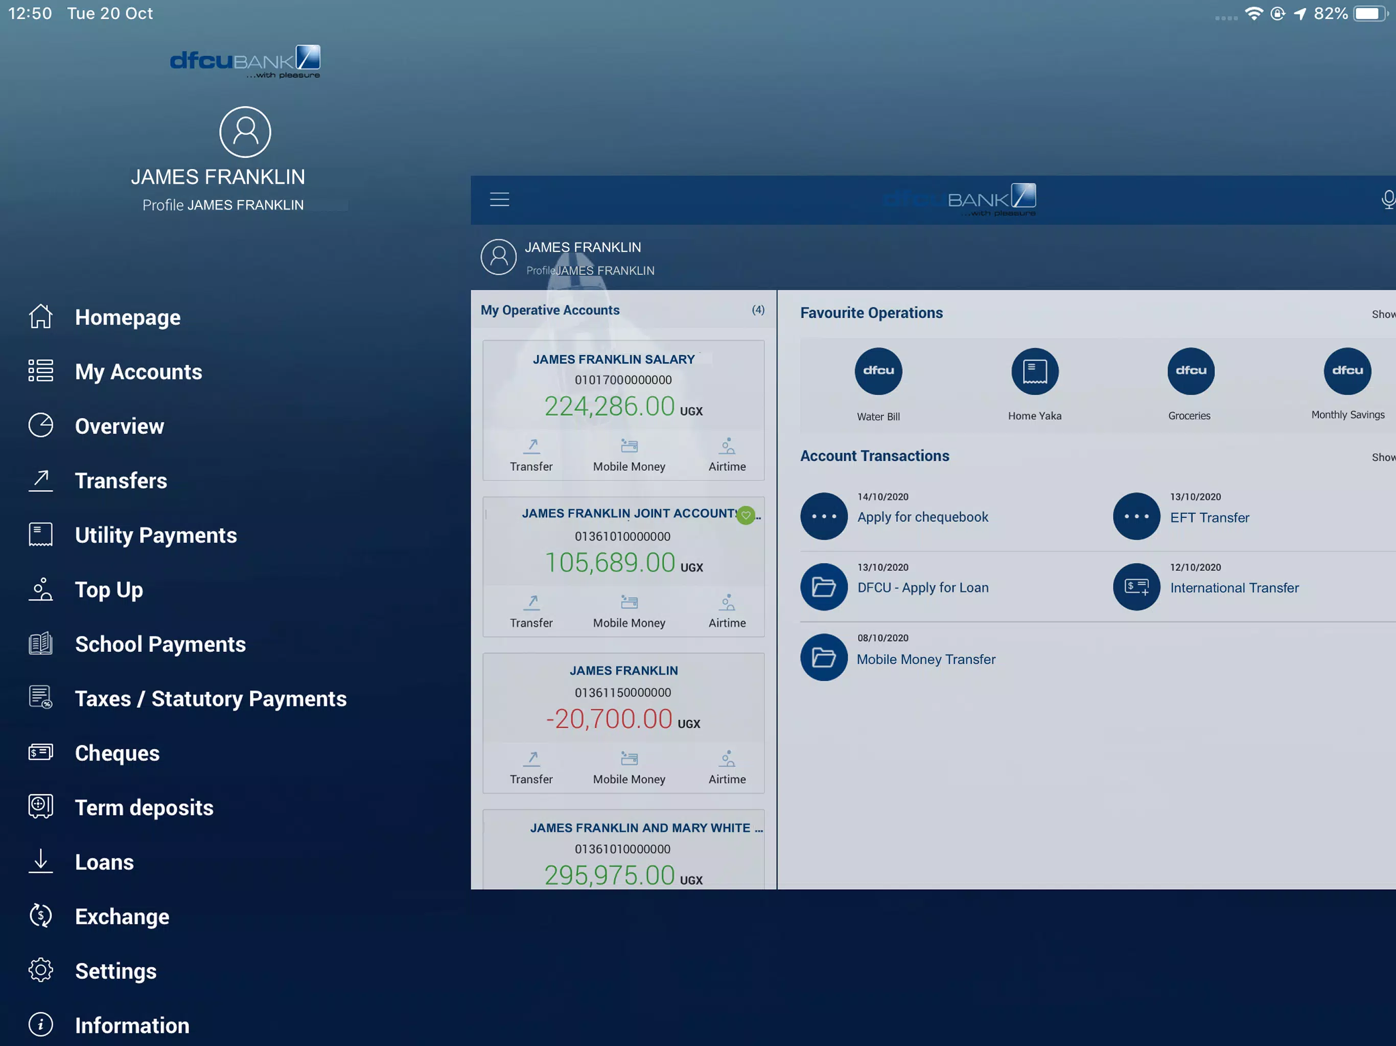Open James Franklin and Mary White account card
The width and height of the screenshot is (1396, 1046).
(623, 849)
